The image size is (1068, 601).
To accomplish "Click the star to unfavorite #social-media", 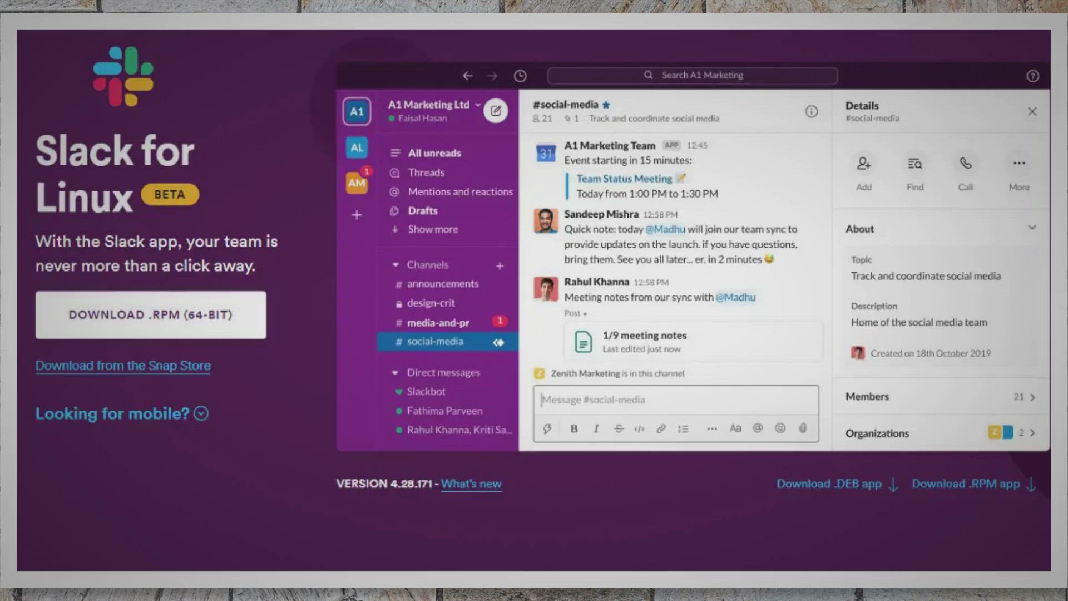I will coord(606,104).
